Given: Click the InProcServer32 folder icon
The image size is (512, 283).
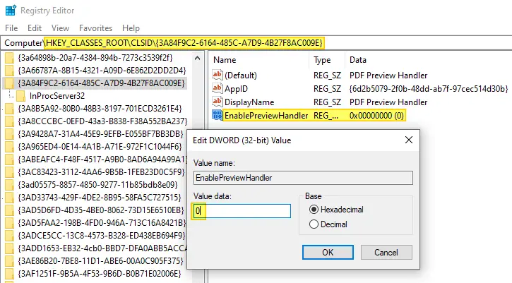Looking at the screenshot, I should click(20, 96).
